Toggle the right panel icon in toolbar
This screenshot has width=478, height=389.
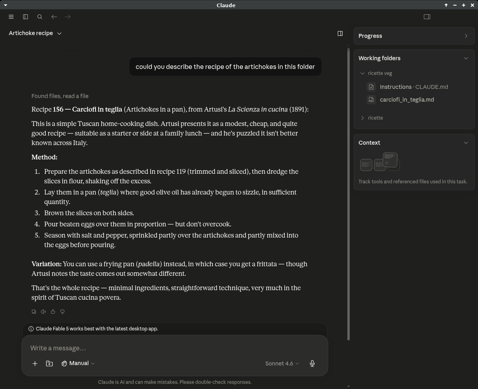click(x=427, y=17)
